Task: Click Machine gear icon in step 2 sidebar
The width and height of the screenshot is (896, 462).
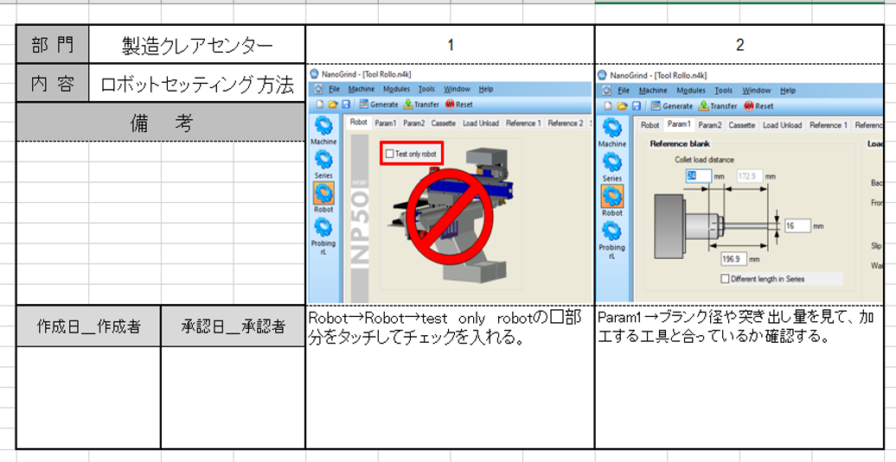Action: (611, 129)
